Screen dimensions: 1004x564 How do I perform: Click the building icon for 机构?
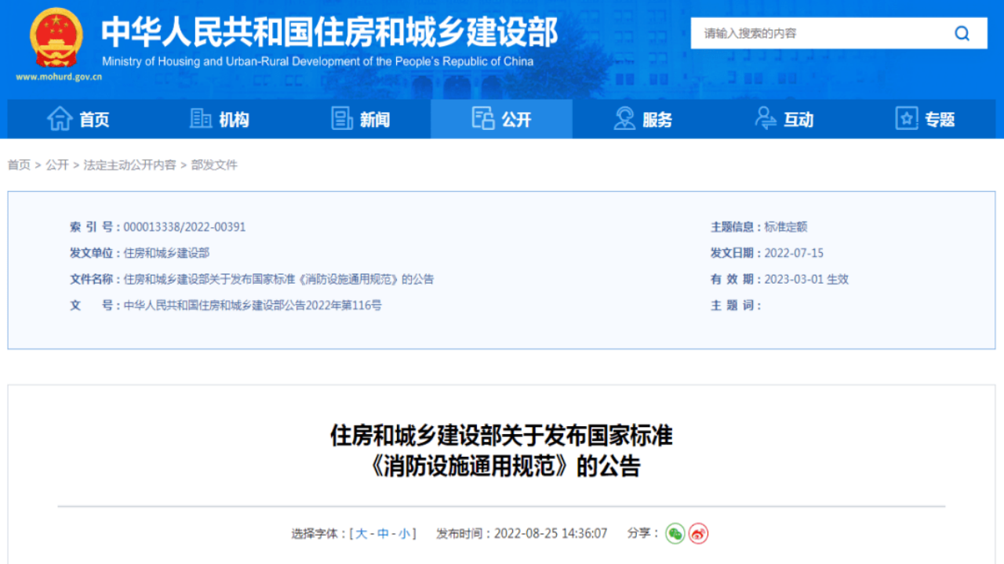point(201,119)
